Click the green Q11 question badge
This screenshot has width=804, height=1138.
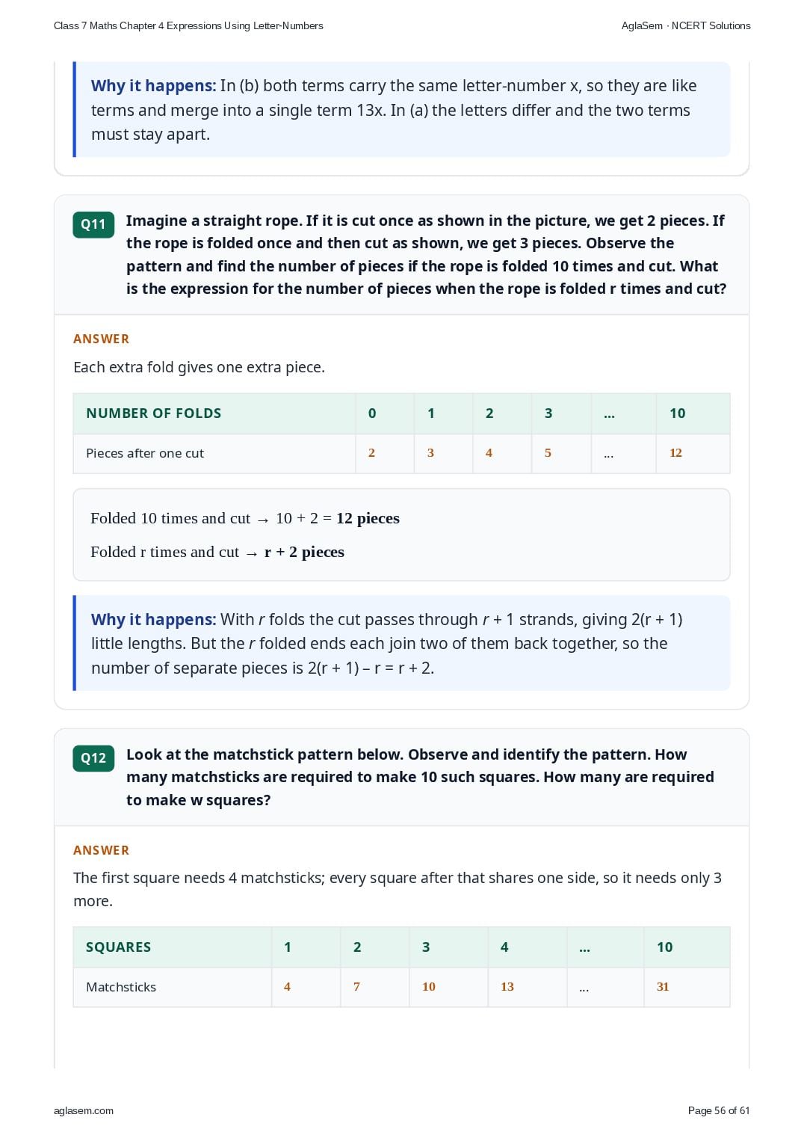tap(93, 224)
